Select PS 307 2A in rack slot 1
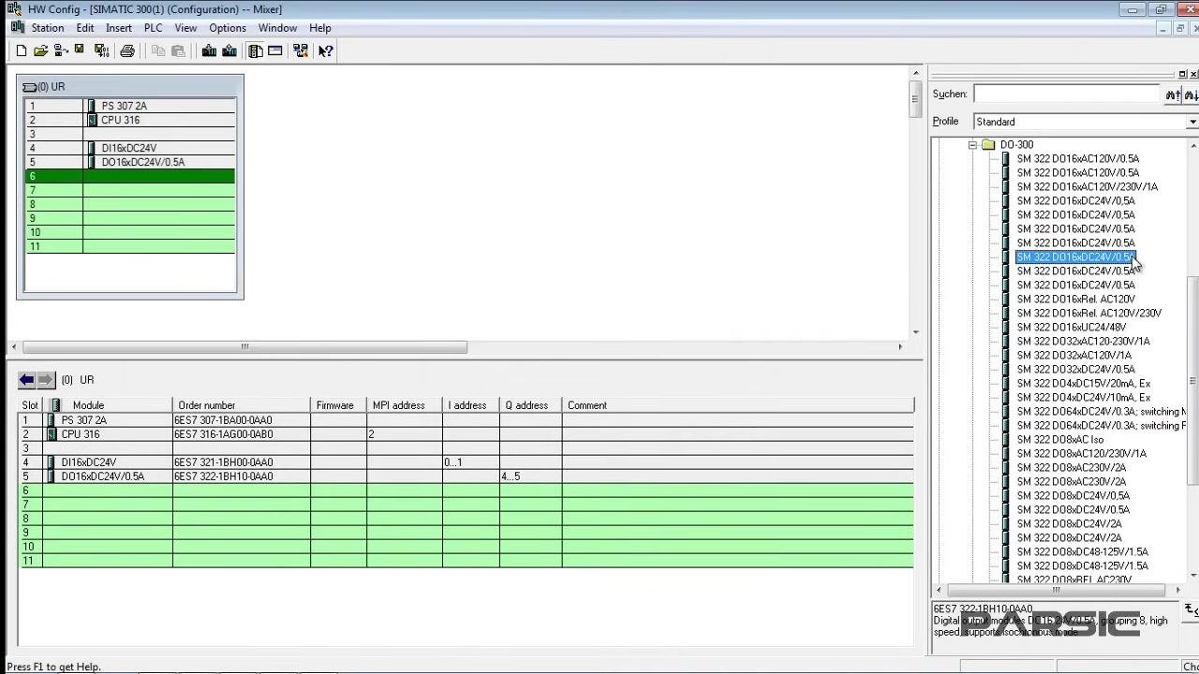 tap(124, 107)
